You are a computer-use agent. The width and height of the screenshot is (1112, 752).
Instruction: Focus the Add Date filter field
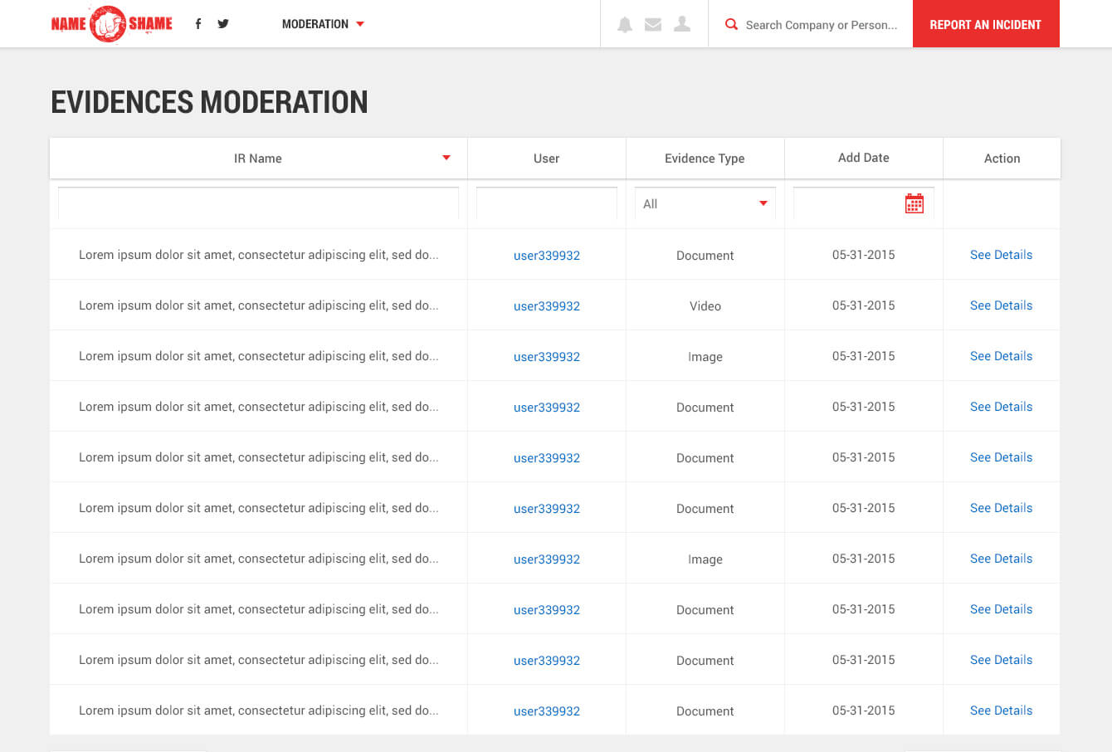863,203
